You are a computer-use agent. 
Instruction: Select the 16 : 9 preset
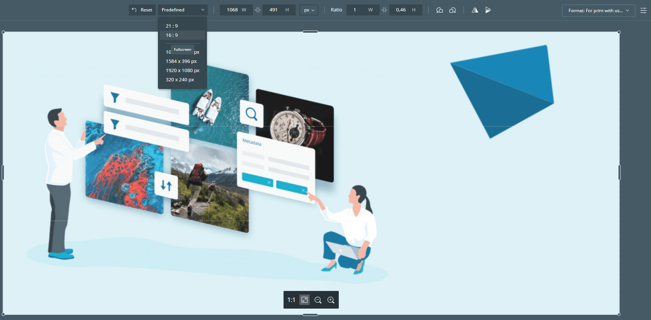[172, 35]
